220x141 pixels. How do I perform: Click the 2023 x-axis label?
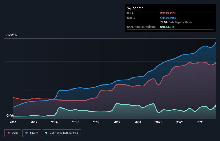[200, 122]
